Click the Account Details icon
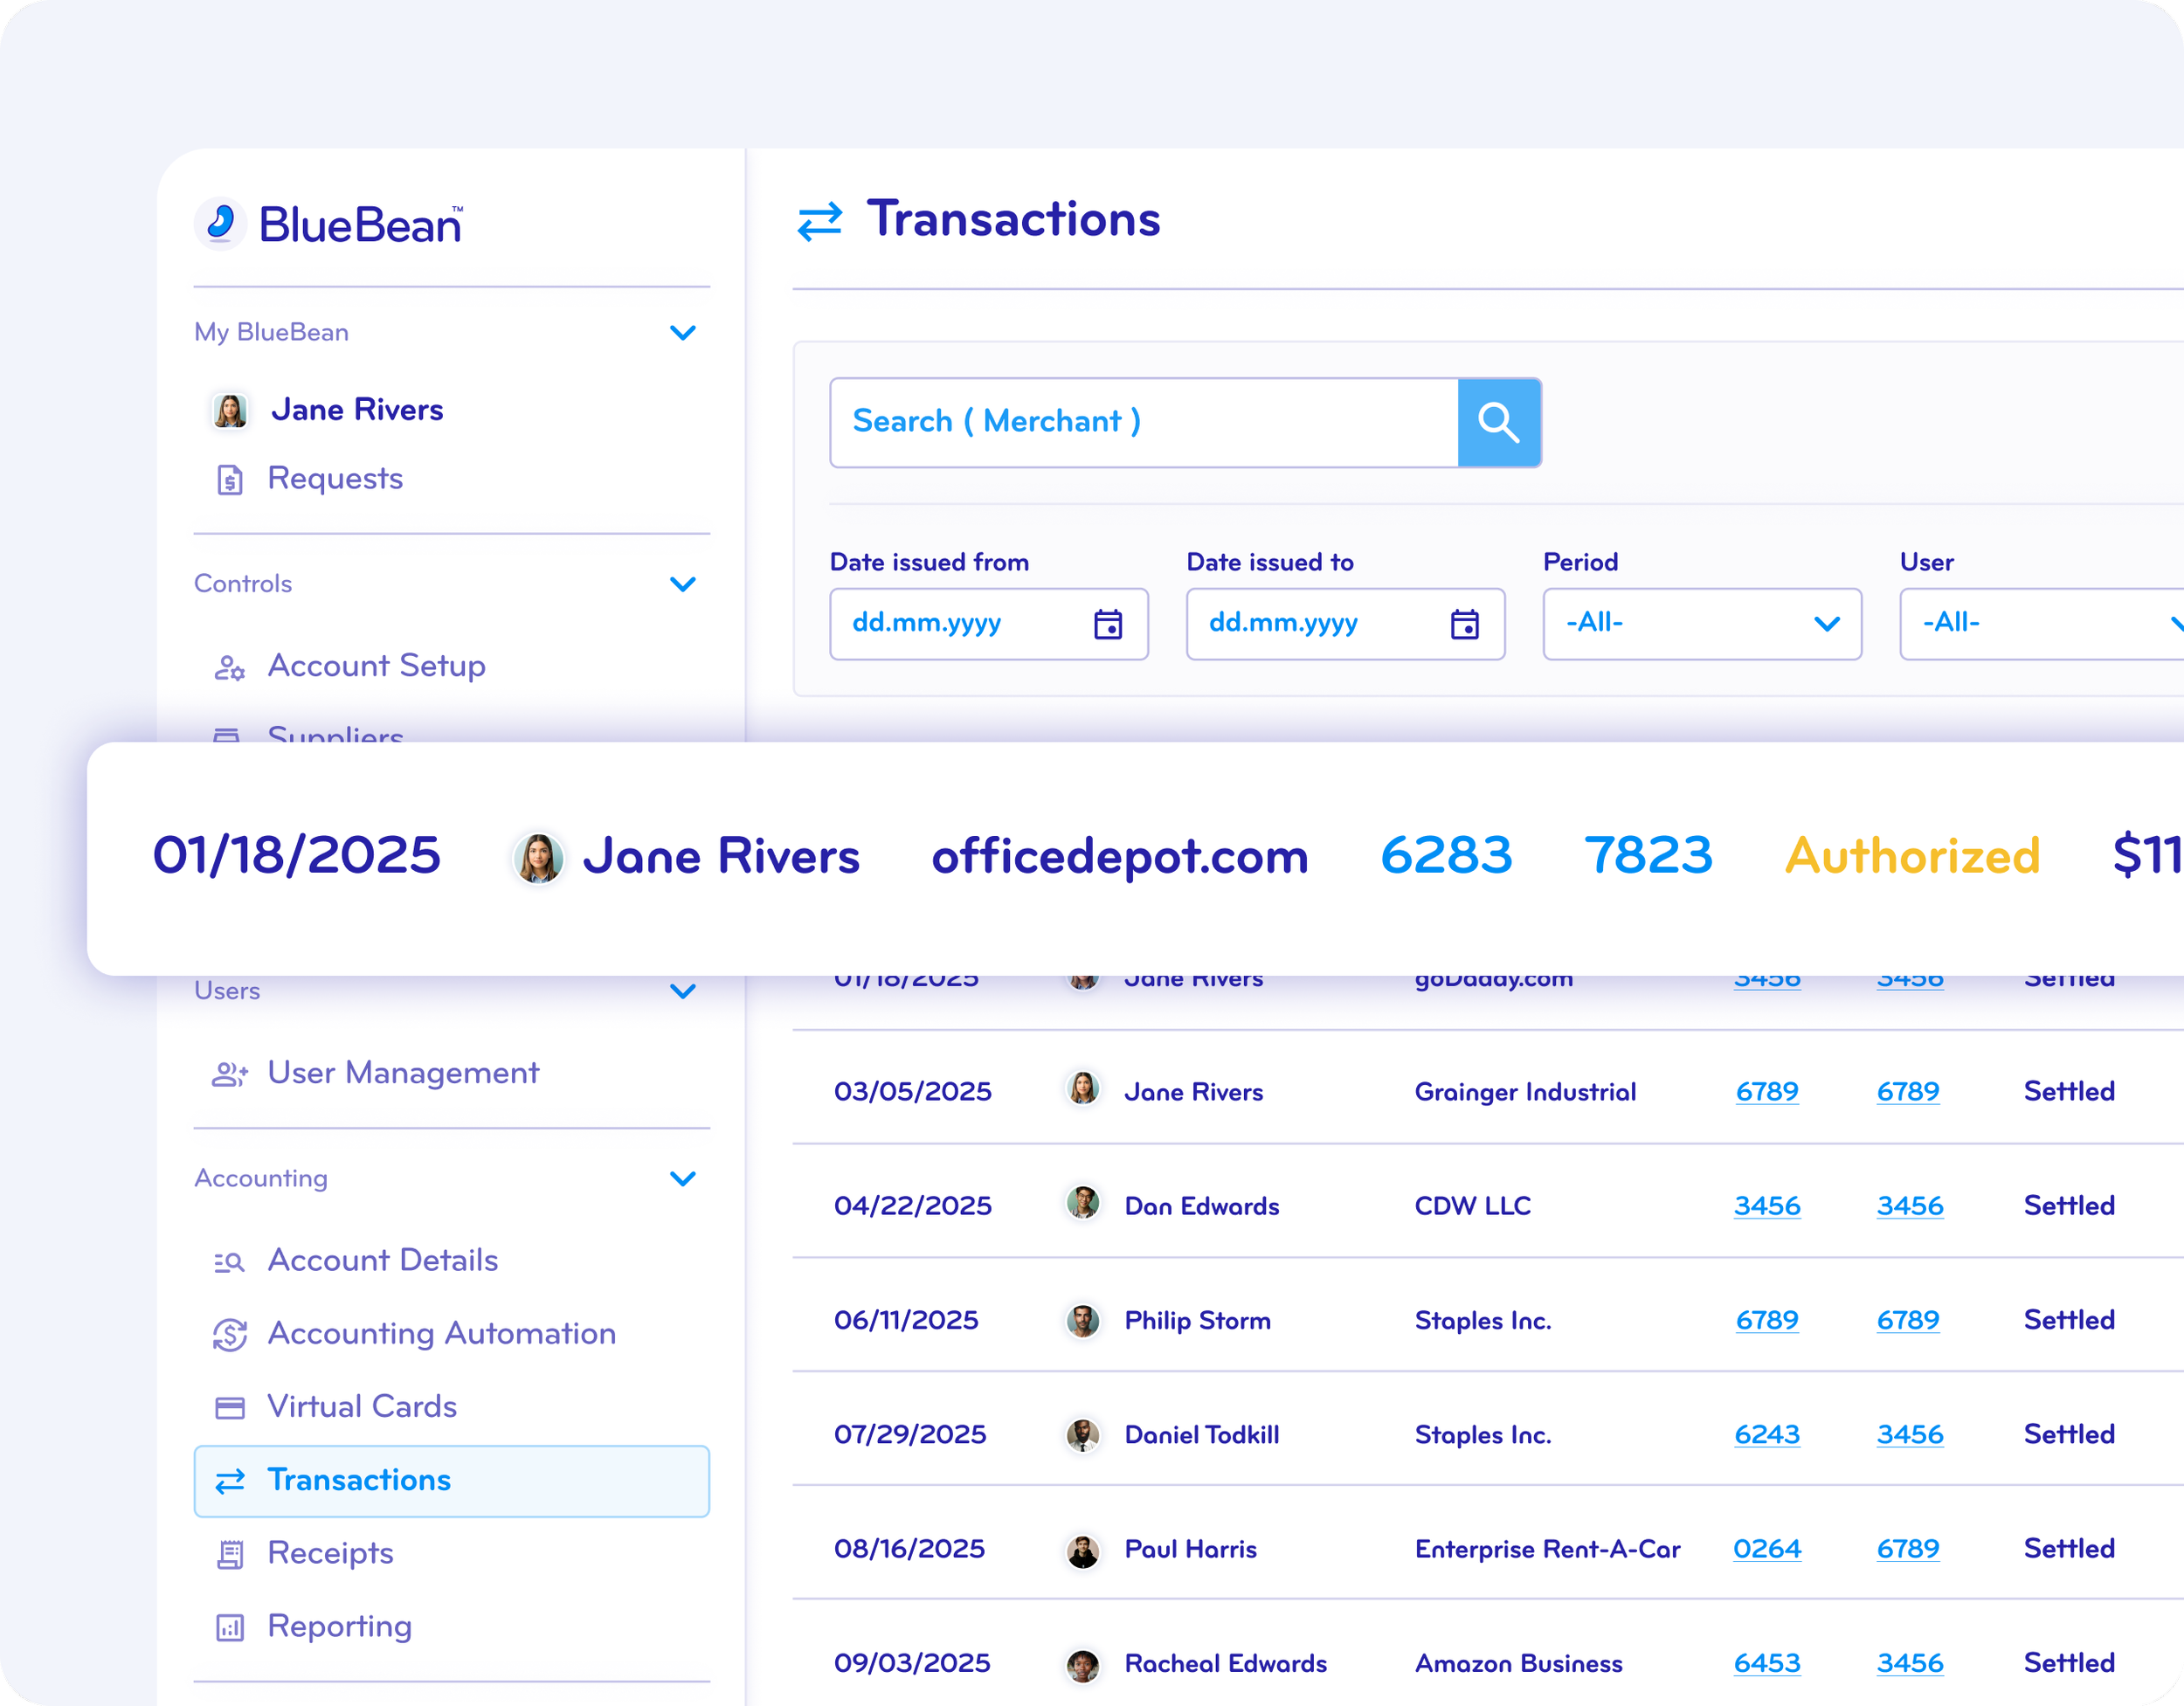This screenshot has width=2184, height=1706. [x=230, y=1260]
